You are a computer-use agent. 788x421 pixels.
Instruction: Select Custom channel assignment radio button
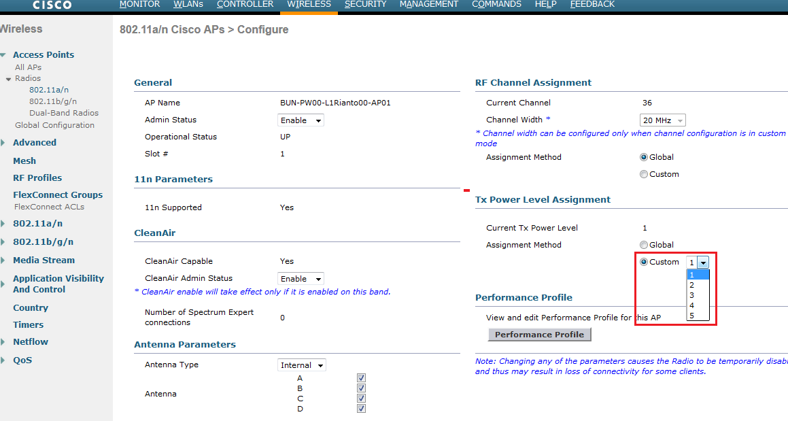[644, 174]
